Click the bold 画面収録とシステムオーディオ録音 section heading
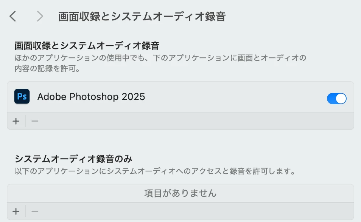 (x=87, y=46)
